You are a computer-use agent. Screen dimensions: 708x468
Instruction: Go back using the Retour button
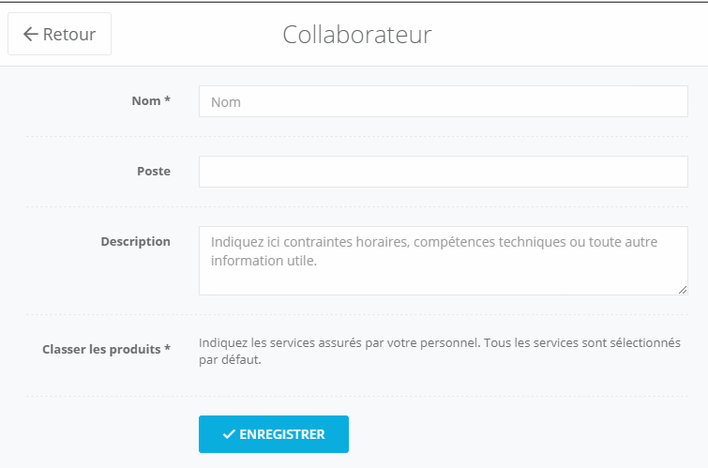[60, 34]
